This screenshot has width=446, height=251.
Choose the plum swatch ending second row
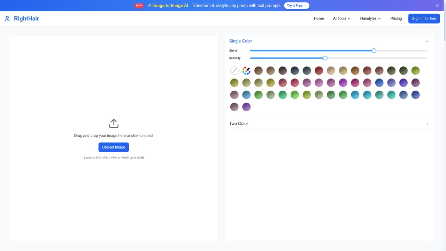[415, 83]
